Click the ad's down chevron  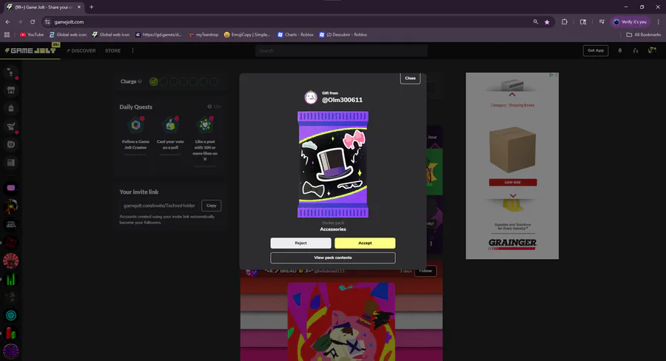[513, 196]
